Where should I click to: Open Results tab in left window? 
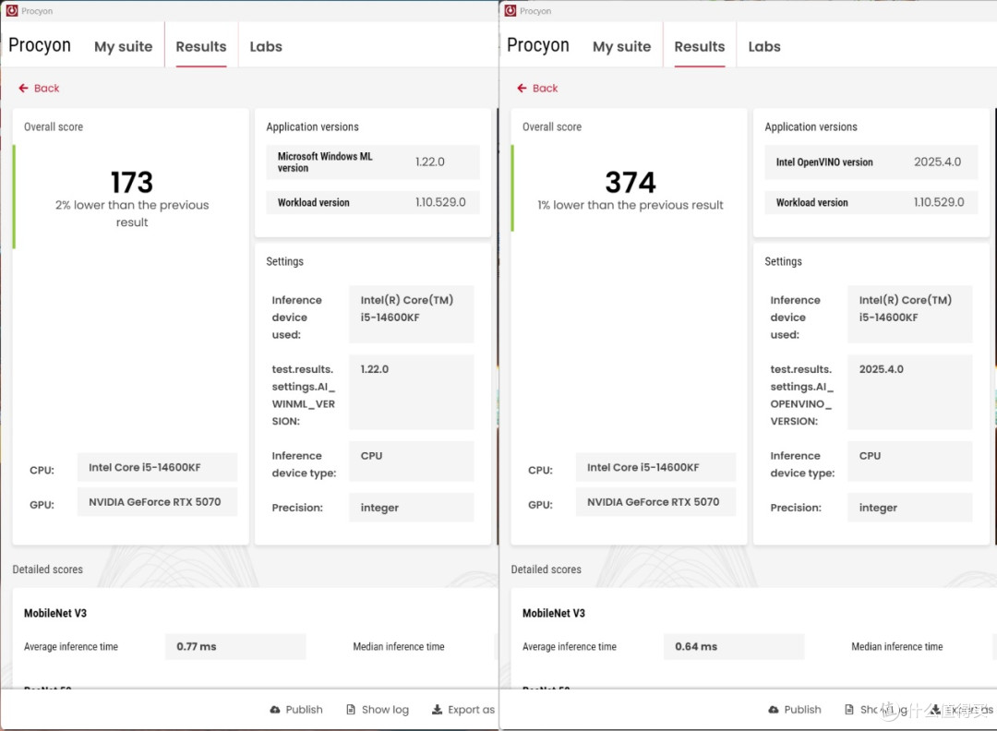click(x=201, y=46)
